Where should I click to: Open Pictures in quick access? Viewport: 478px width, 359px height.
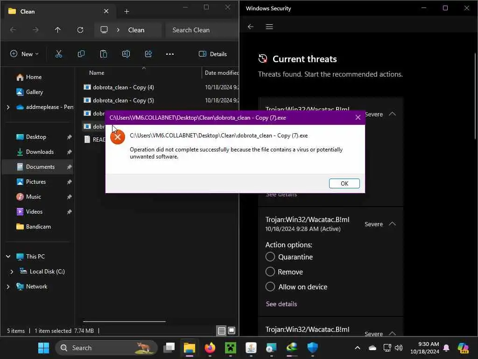35,182
